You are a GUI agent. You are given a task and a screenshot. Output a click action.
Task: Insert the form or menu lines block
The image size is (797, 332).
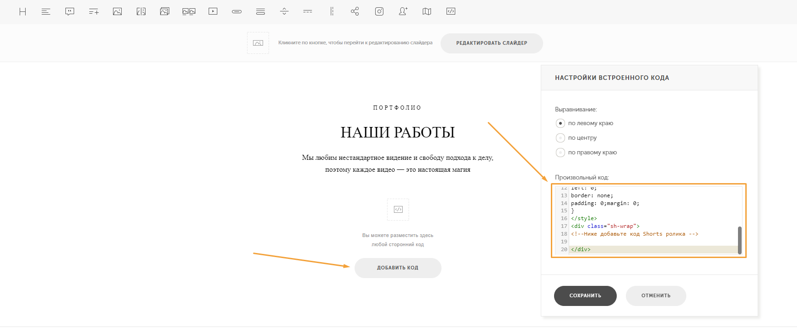coord(260,11)
